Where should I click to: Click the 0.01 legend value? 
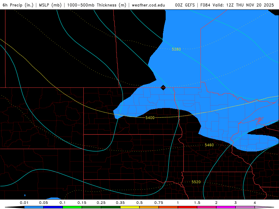(x=24, y=203)
